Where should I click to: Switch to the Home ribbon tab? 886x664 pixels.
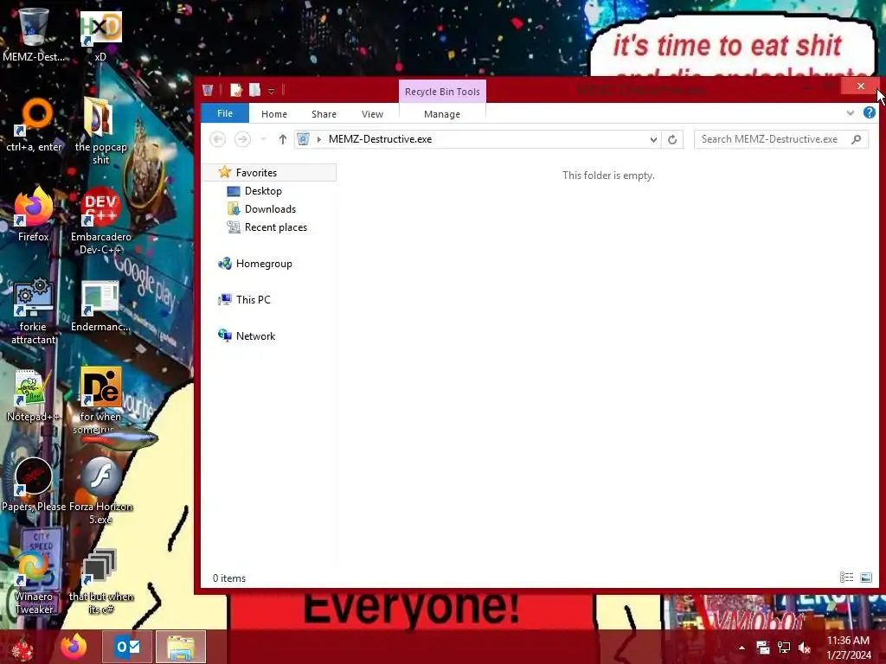point(274,114)
